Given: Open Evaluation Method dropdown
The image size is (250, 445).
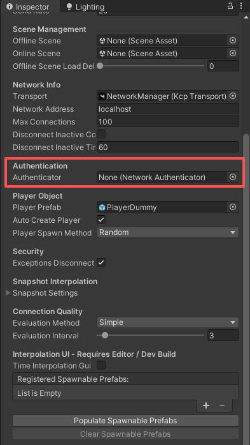Looking at the screenshot, I should 168,322.
